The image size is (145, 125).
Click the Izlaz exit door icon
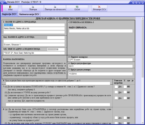click(10, 7)
